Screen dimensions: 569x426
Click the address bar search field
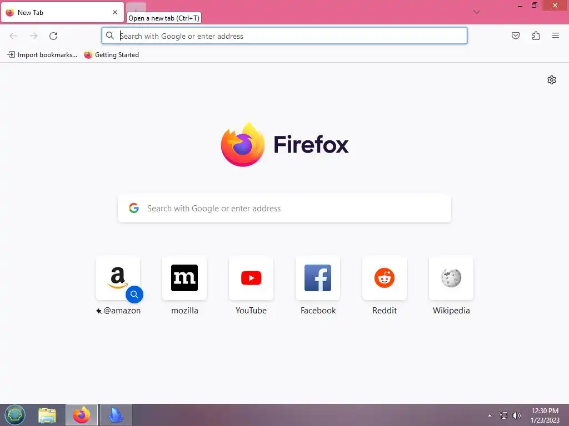coord(284,36)
